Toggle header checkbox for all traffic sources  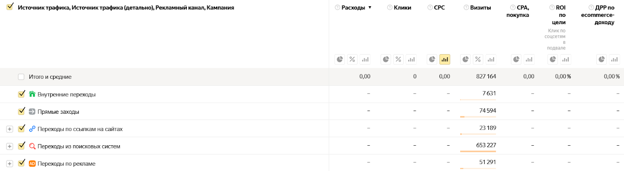[x=10, y=7]
